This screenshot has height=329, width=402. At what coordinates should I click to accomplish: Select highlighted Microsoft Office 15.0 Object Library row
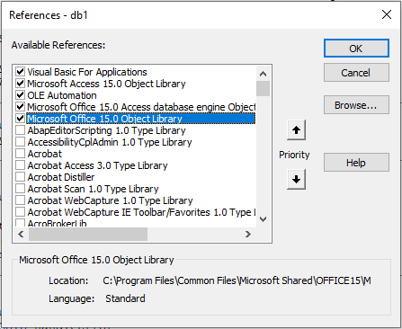tap(141, 119)
